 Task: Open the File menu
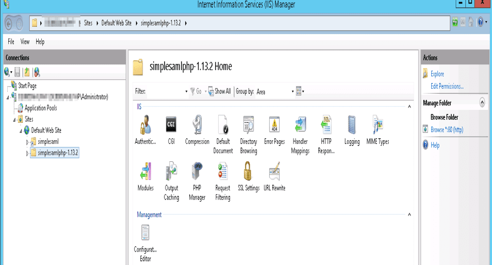(x=11, y=42)
